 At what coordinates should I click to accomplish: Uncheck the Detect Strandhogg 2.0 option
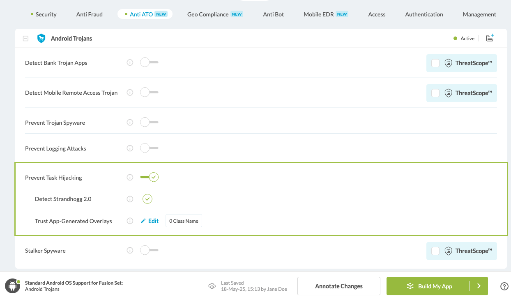pos(147,199)
